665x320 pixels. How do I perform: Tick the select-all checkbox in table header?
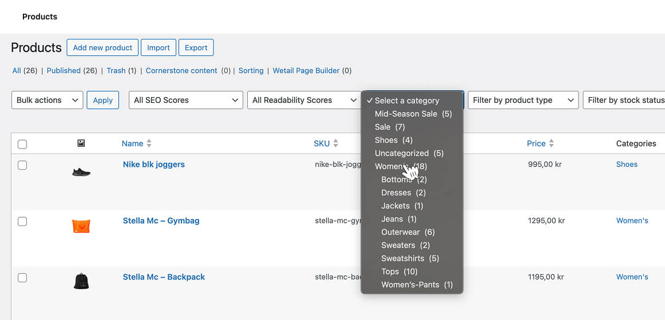click(22, 144)
